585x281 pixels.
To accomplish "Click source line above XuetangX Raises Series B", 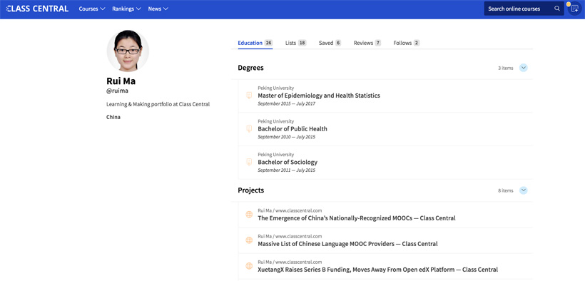I will [x=290, y=262].
